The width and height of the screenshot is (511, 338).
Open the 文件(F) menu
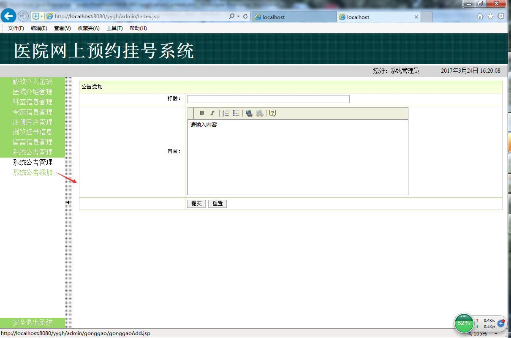16,28
